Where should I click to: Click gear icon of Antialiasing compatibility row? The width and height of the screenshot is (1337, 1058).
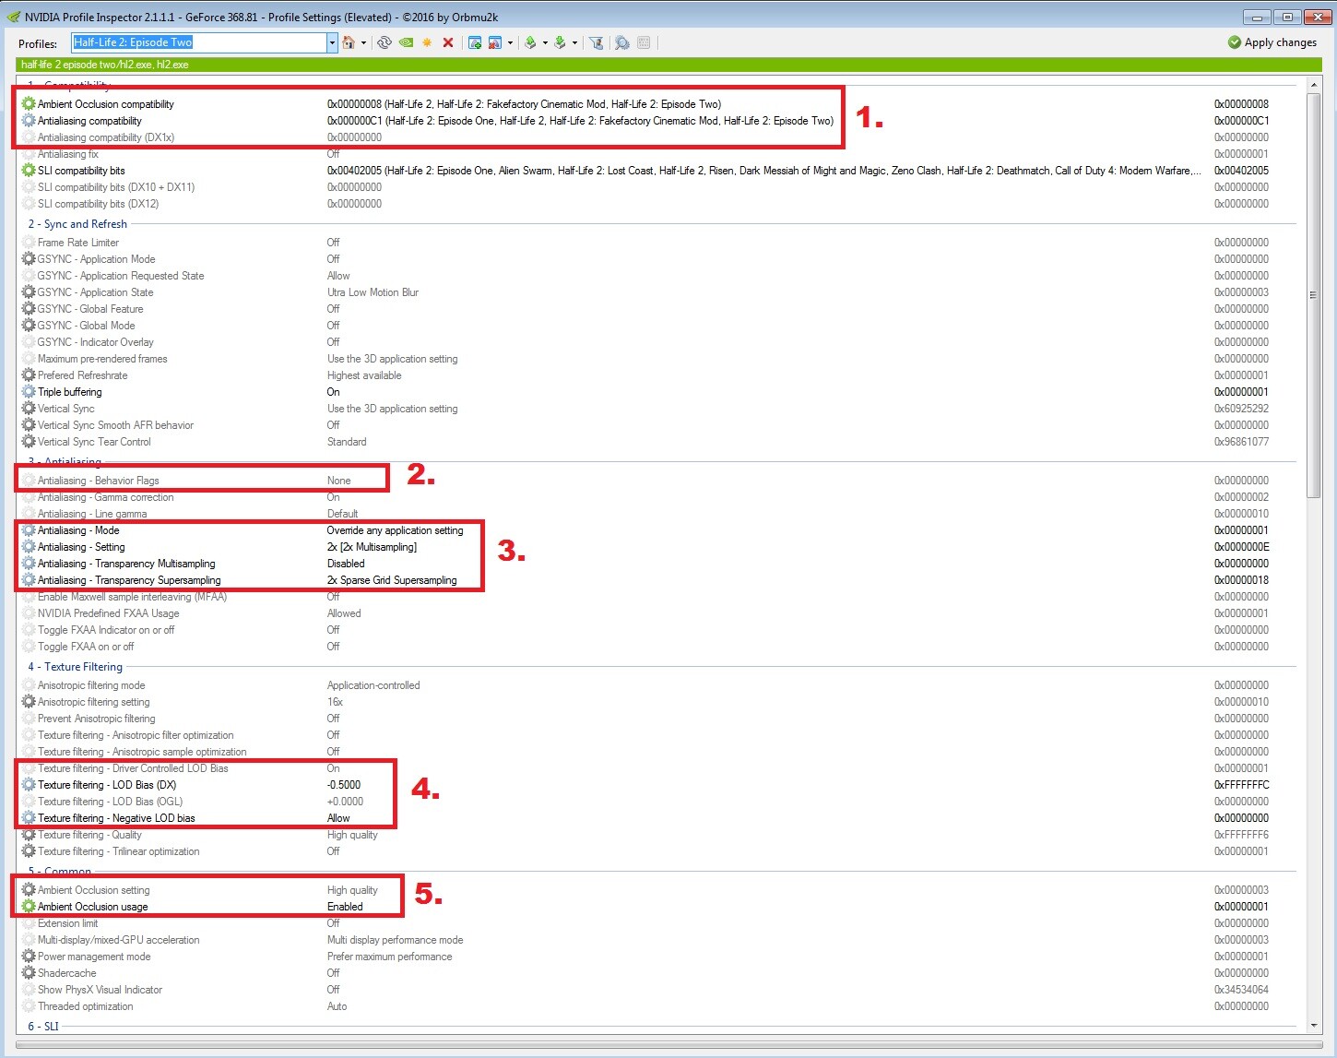pyautogui.click(x=29, y=121)
